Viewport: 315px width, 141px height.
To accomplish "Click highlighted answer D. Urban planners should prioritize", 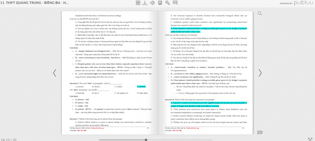I will pyautogui.click(x=209, y=30).
